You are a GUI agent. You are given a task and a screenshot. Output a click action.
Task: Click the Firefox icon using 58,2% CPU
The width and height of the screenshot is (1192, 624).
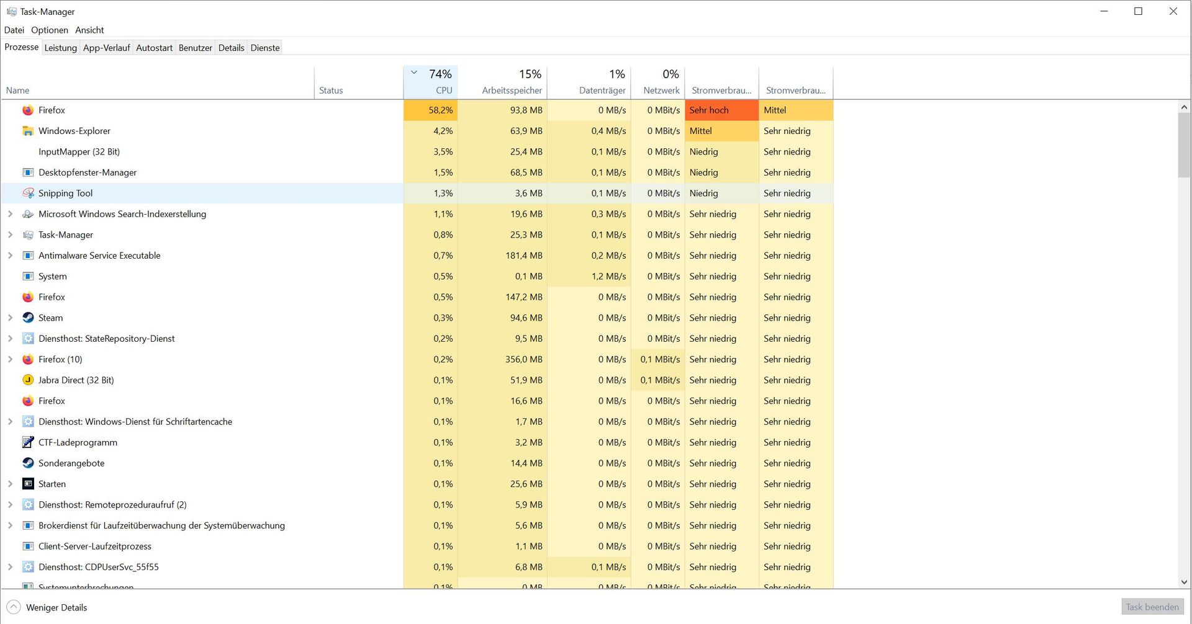28,110
